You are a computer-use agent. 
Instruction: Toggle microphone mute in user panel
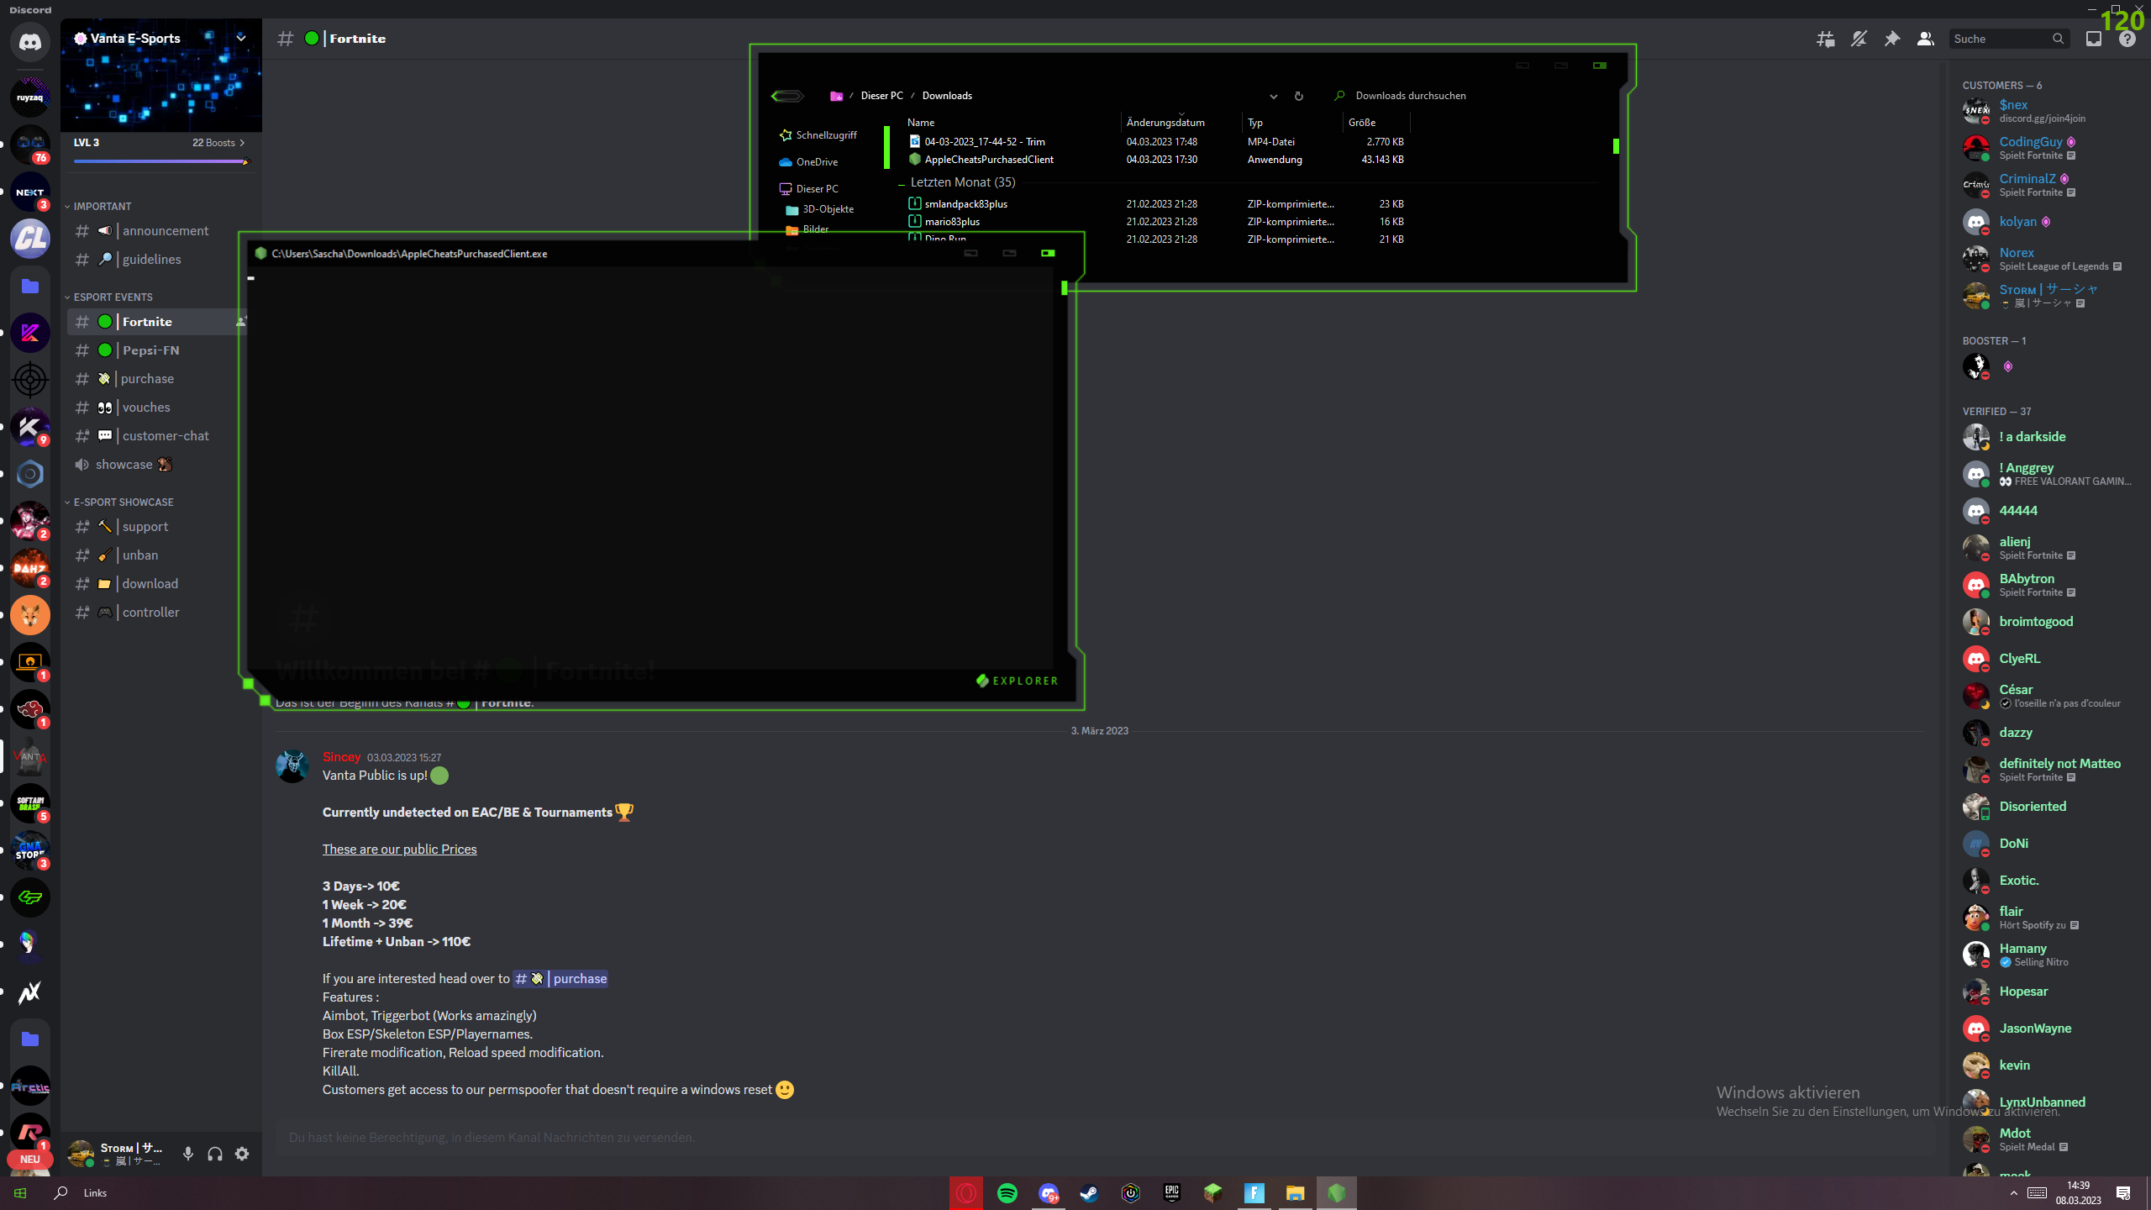pos(188,1154)
